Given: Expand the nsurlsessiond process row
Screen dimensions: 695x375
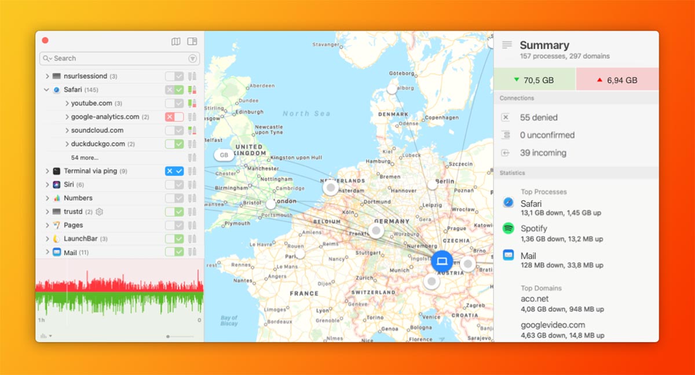Looking at the screenshot, I should pyautogui.click(x=47, y=76).
